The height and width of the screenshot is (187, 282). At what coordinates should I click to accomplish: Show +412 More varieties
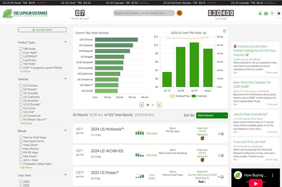click(x=26, y=123)
